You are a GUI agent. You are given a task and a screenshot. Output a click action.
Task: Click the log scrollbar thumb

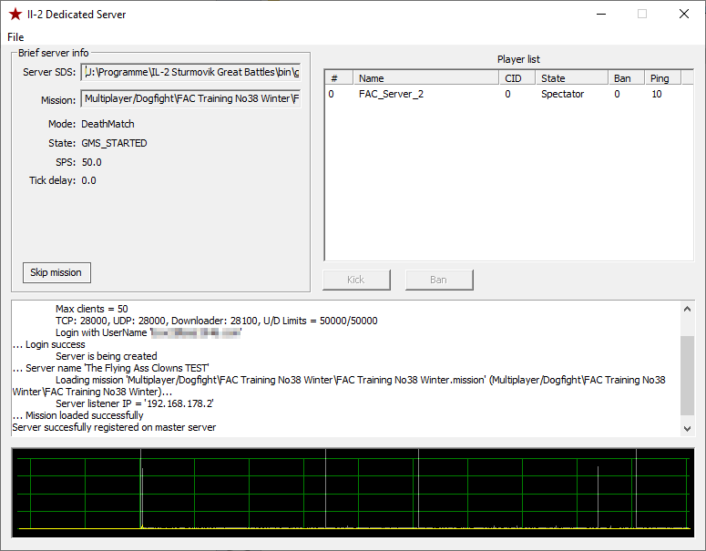(x=687, y=375)
